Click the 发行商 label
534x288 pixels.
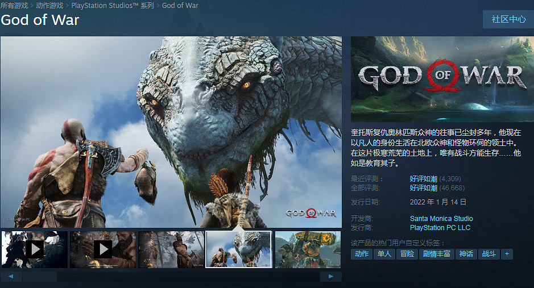click(362, 228)
